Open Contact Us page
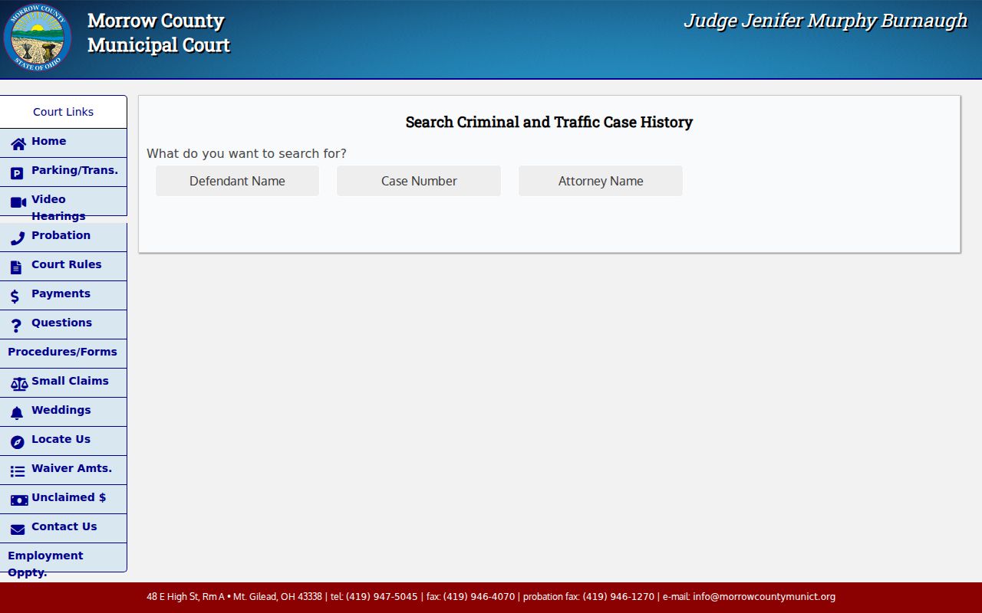Screen dimensions: 982x613 tap(63, 528)
